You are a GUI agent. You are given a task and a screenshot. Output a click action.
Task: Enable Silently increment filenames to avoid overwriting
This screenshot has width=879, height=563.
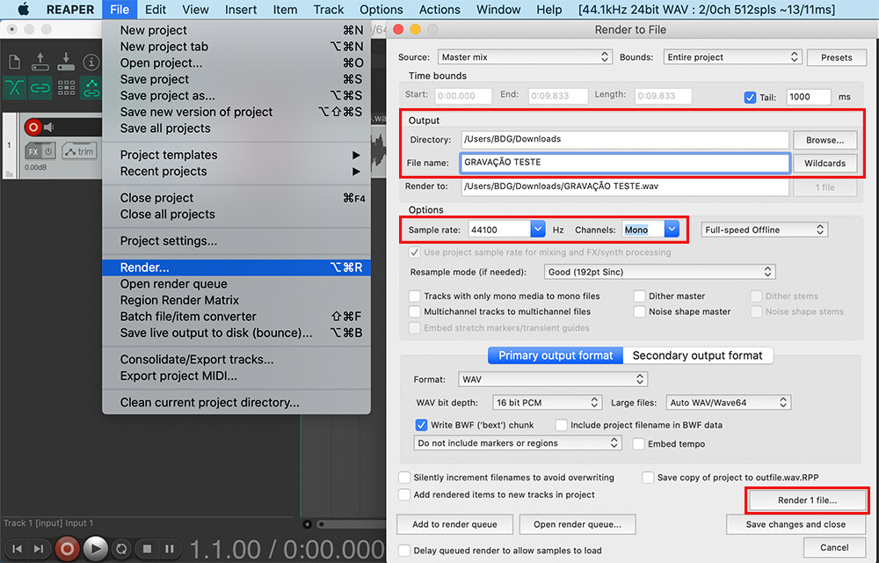404,477
